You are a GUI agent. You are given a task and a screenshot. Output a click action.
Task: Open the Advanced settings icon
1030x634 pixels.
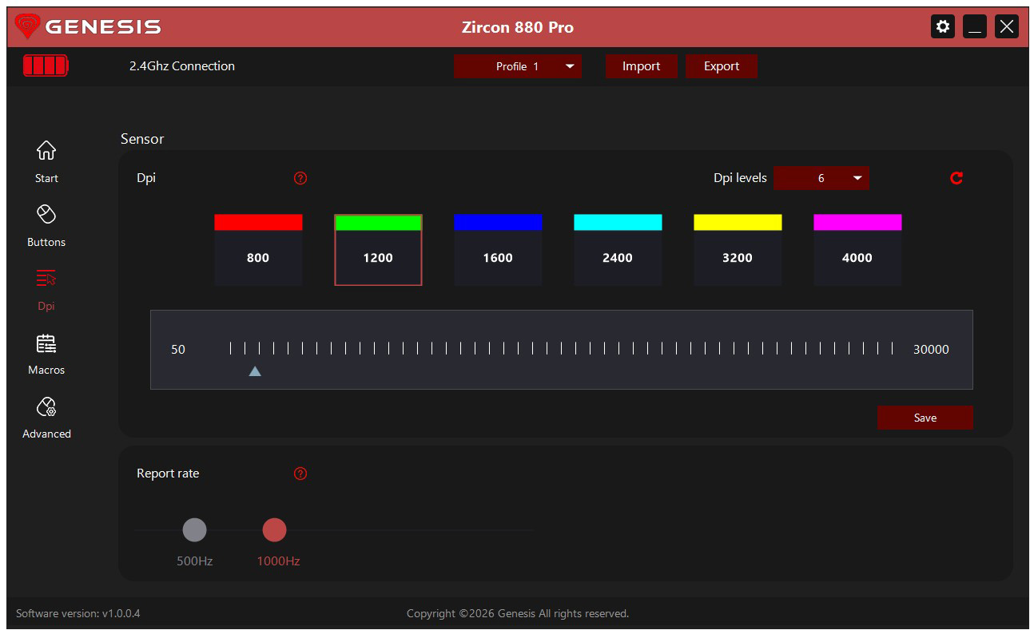(x=46, y=407)
